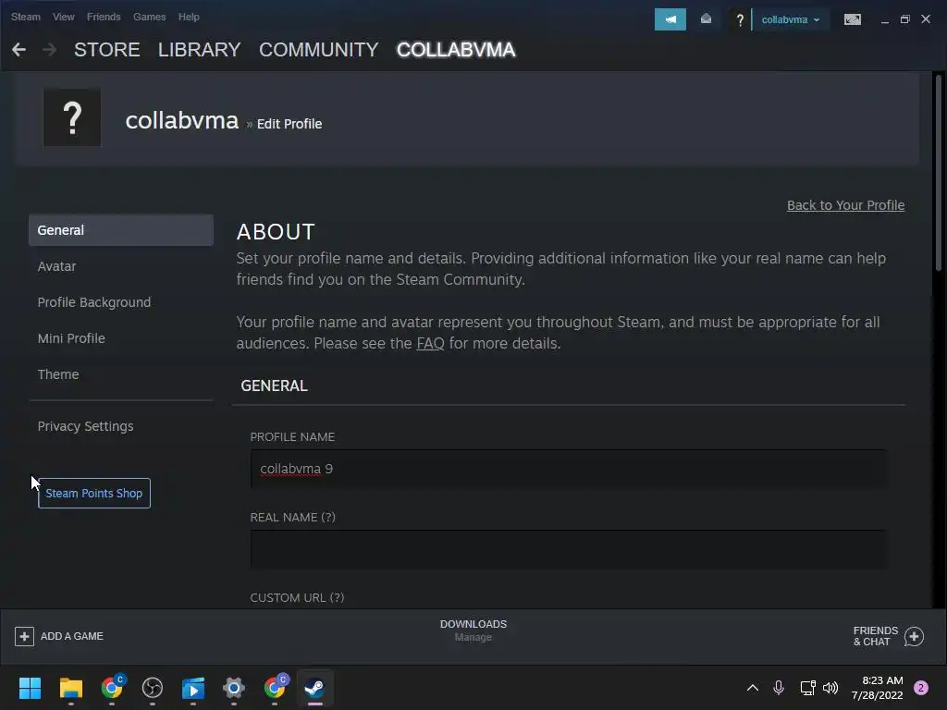Image resolution: width=947 pixels, height=710 pixels.
Task: Click the Real Name input field
Action: [x=569, y=549]
